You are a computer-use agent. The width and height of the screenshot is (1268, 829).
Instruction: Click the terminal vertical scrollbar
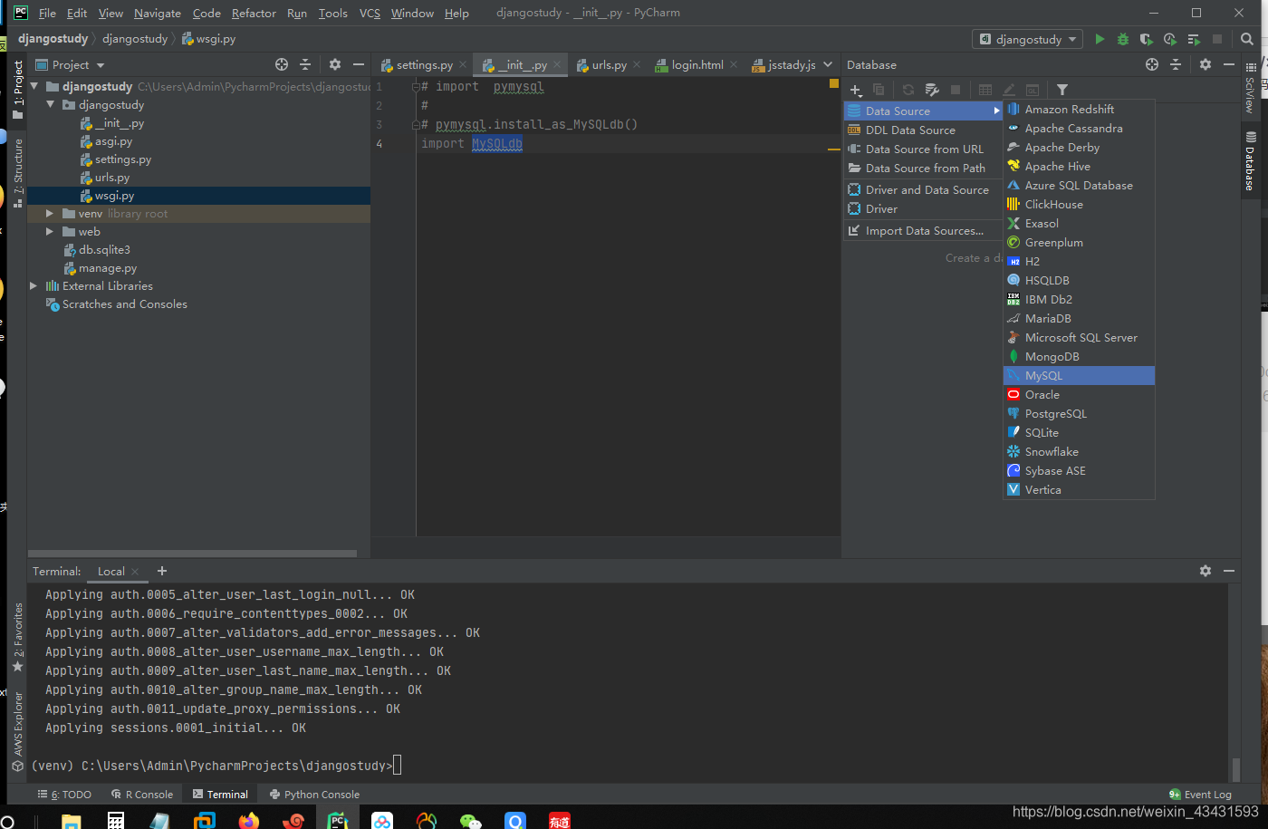click(1235, 769)
